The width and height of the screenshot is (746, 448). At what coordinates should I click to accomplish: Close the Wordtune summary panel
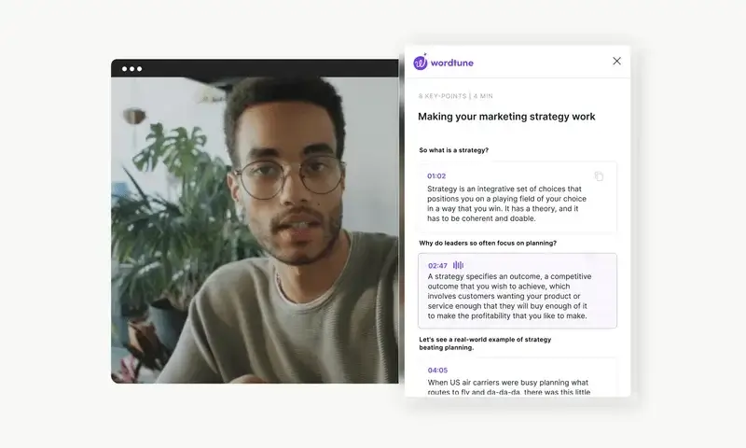tap(616, 61)
